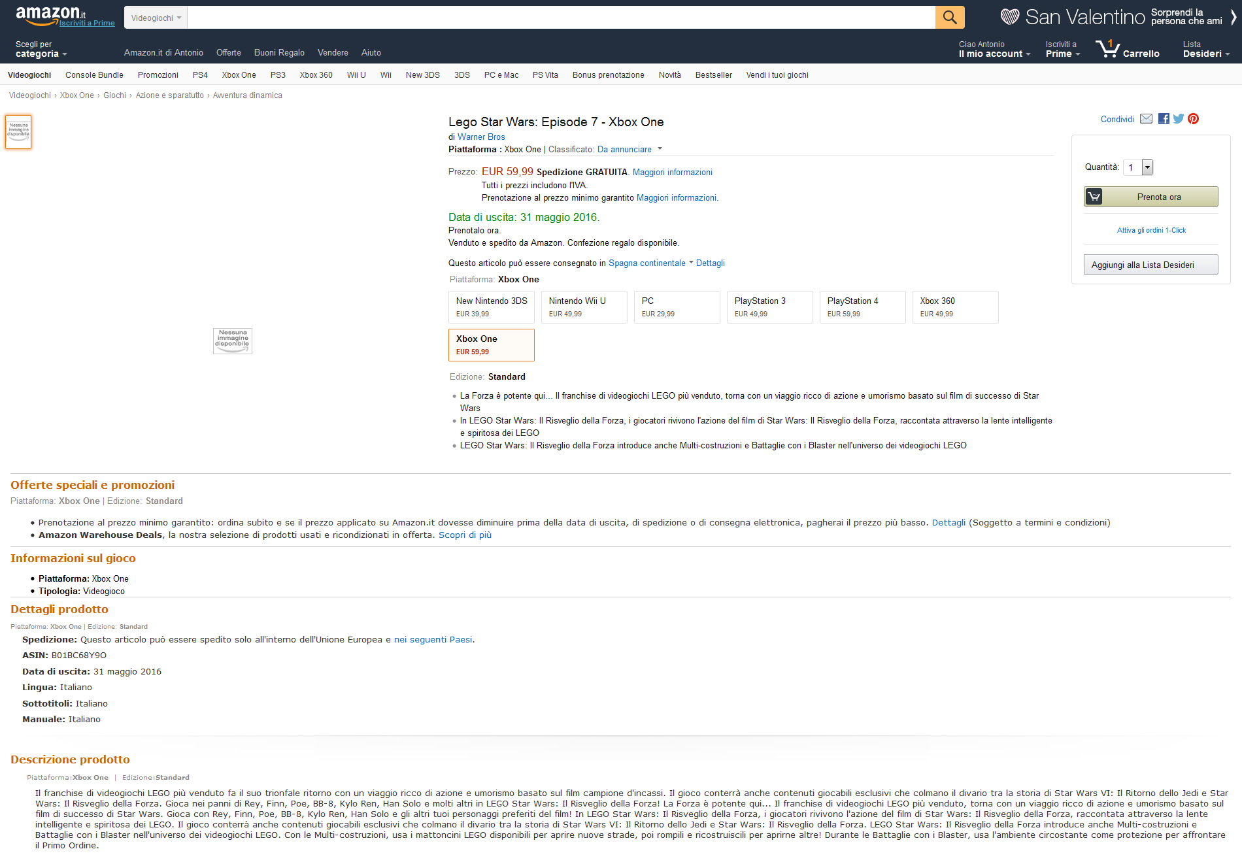
Task: Open the Quantità dropdown
Action: 1138,167
